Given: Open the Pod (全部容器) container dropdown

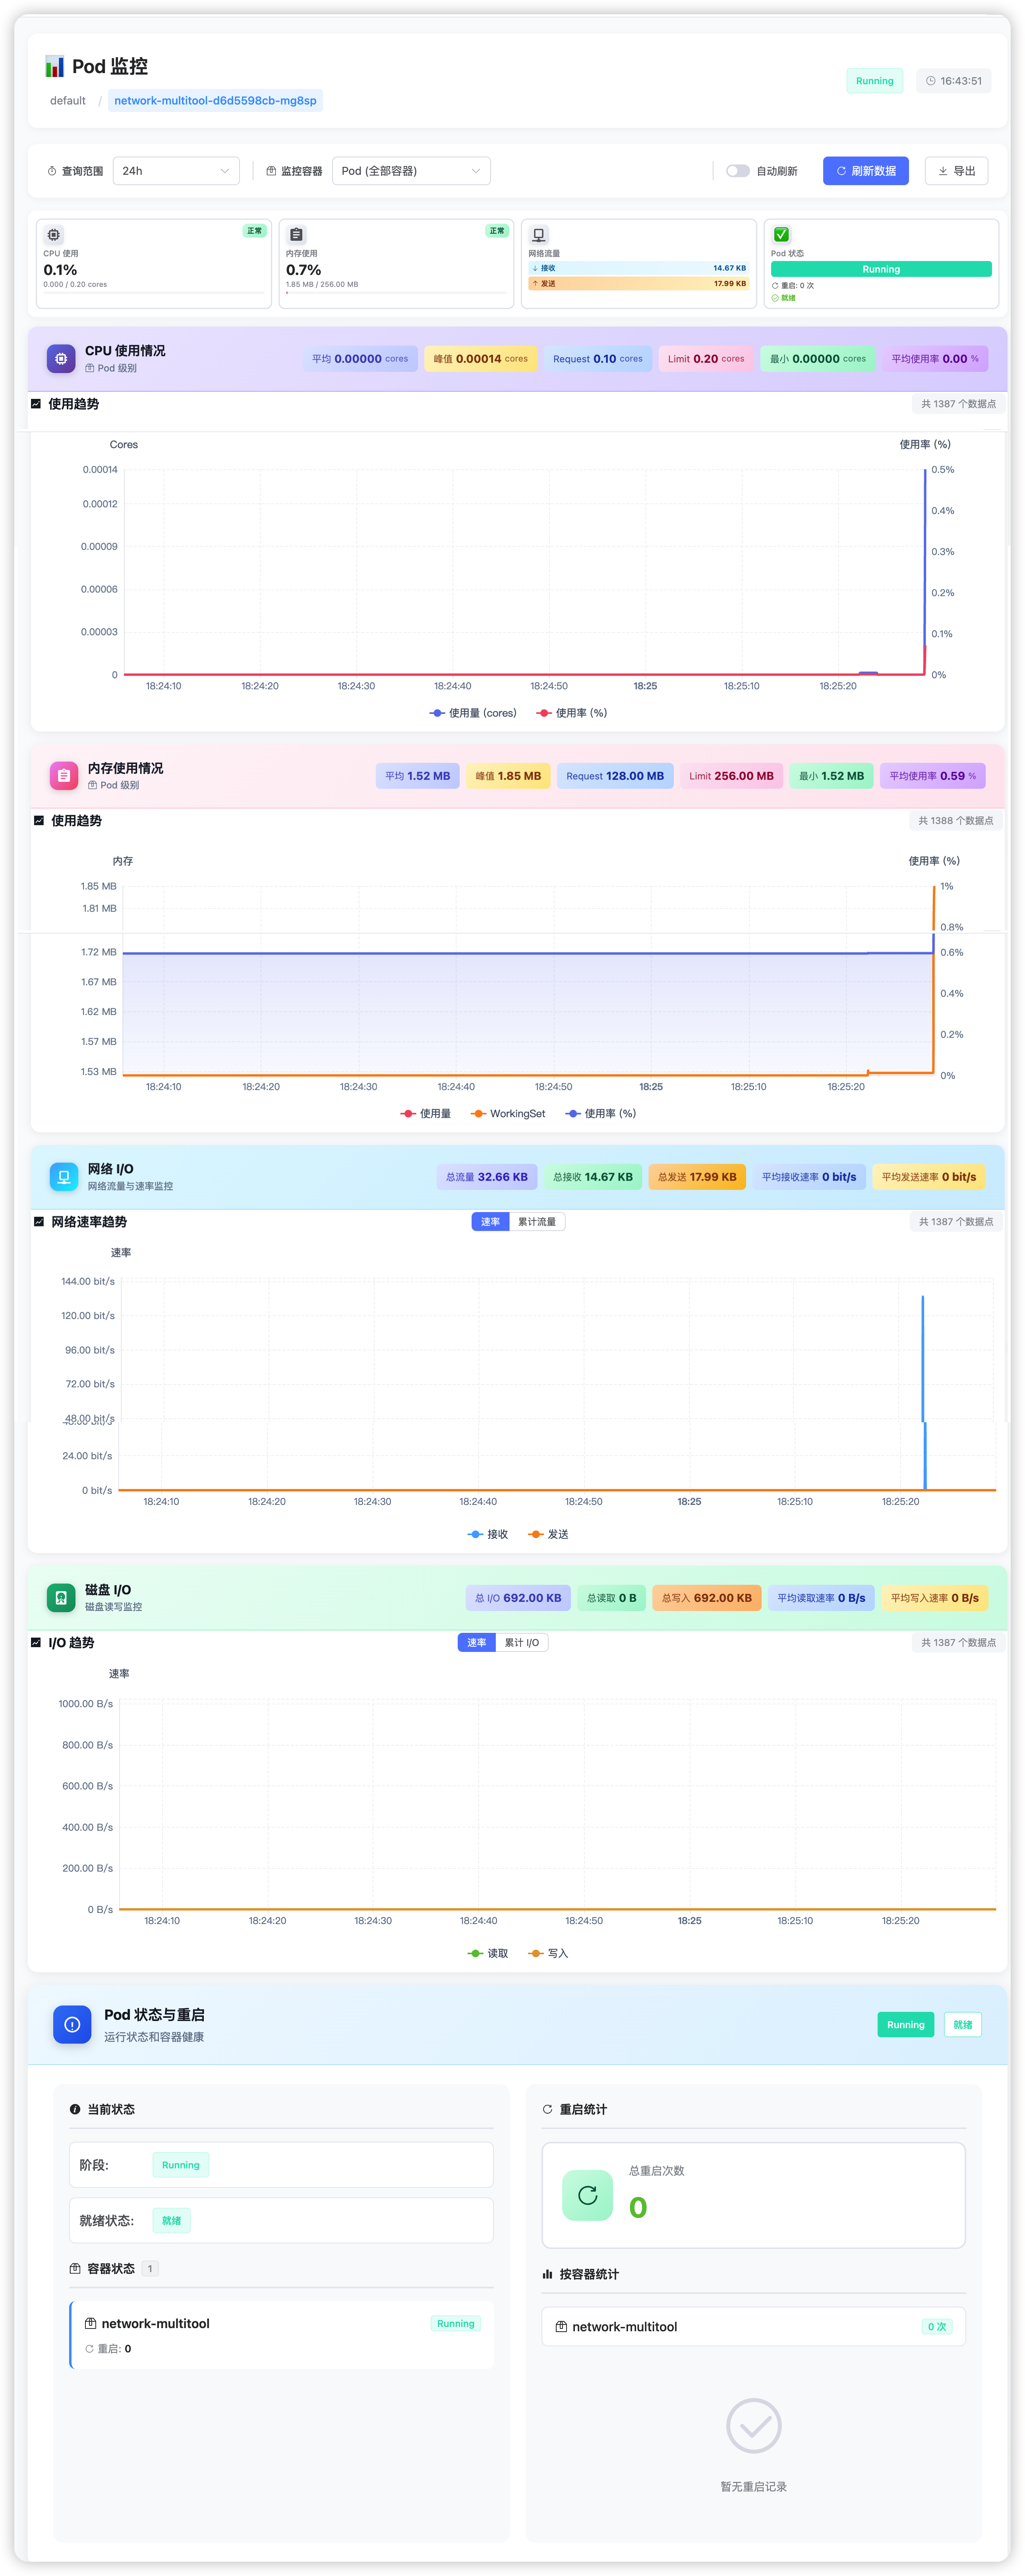Looking at the screenshot, I should (x=411, y=171).
